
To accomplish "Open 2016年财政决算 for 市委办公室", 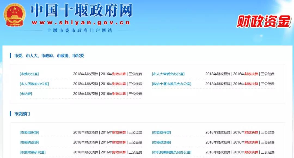I will click(x=114, y=74).
